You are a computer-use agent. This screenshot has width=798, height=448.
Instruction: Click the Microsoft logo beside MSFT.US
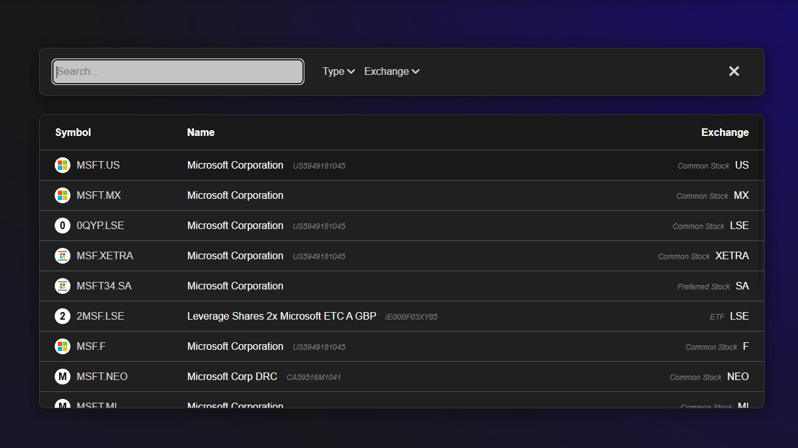(x=62, y=165)
